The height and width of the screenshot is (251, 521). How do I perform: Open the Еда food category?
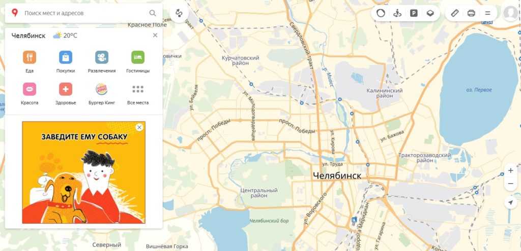click(x=30, y=61)
